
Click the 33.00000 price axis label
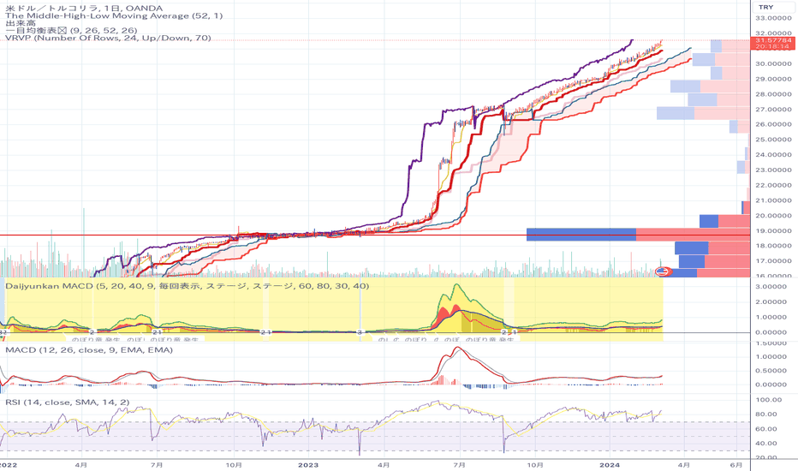pos(773,18)
